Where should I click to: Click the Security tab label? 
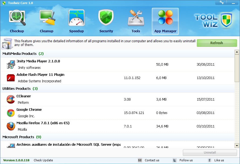tap(106, 31)
